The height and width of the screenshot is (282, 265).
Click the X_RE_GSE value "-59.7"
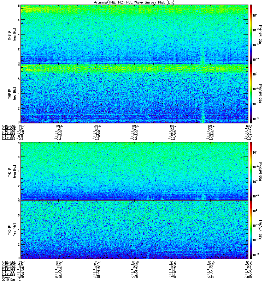[x=20, y=126]
